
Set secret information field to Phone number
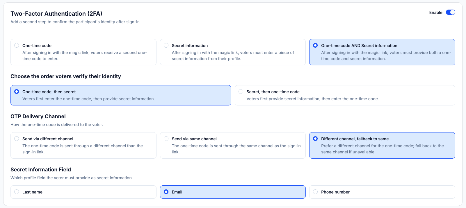coord(315,192)
